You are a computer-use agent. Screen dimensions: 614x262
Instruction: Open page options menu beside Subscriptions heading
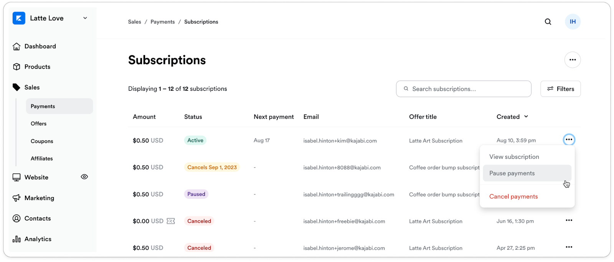[x=572, y=60]
